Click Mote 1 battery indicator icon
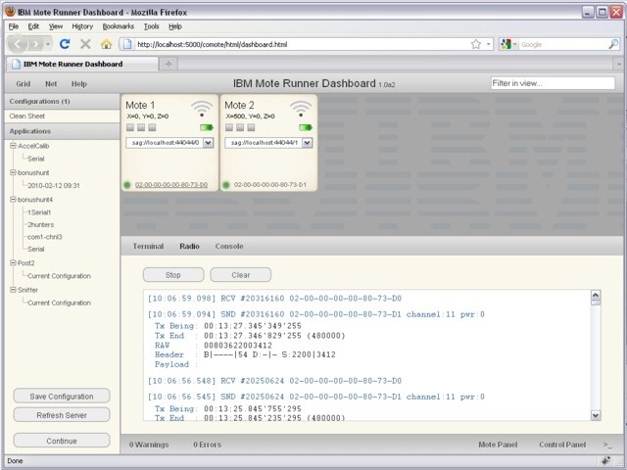 pyautogui.click(x=207, y=127)
